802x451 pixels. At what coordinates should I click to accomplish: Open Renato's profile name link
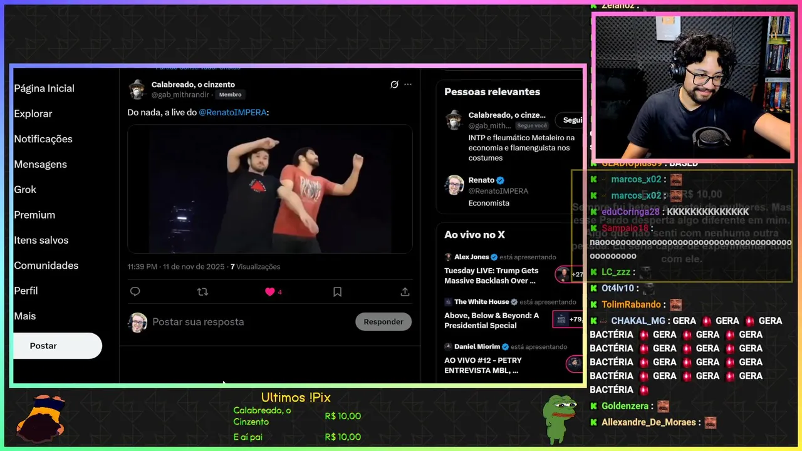tap(481, 180)
